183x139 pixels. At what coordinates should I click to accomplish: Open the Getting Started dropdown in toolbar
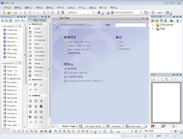pyautogui.click(x=141, y=12)
